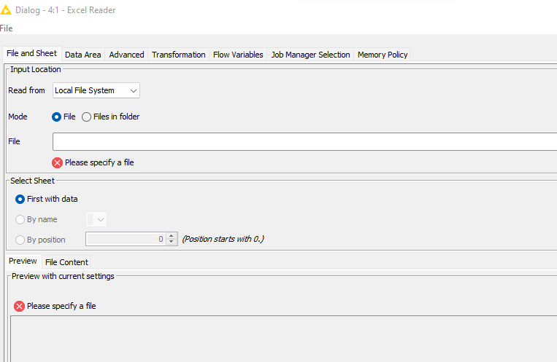This screenshot has height=362, width=557.
Task: Switch to the Advanced tab
Action: coord(126,55)
